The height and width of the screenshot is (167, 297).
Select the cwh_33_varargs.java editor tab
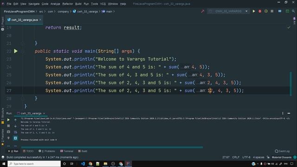pos(24,19)
